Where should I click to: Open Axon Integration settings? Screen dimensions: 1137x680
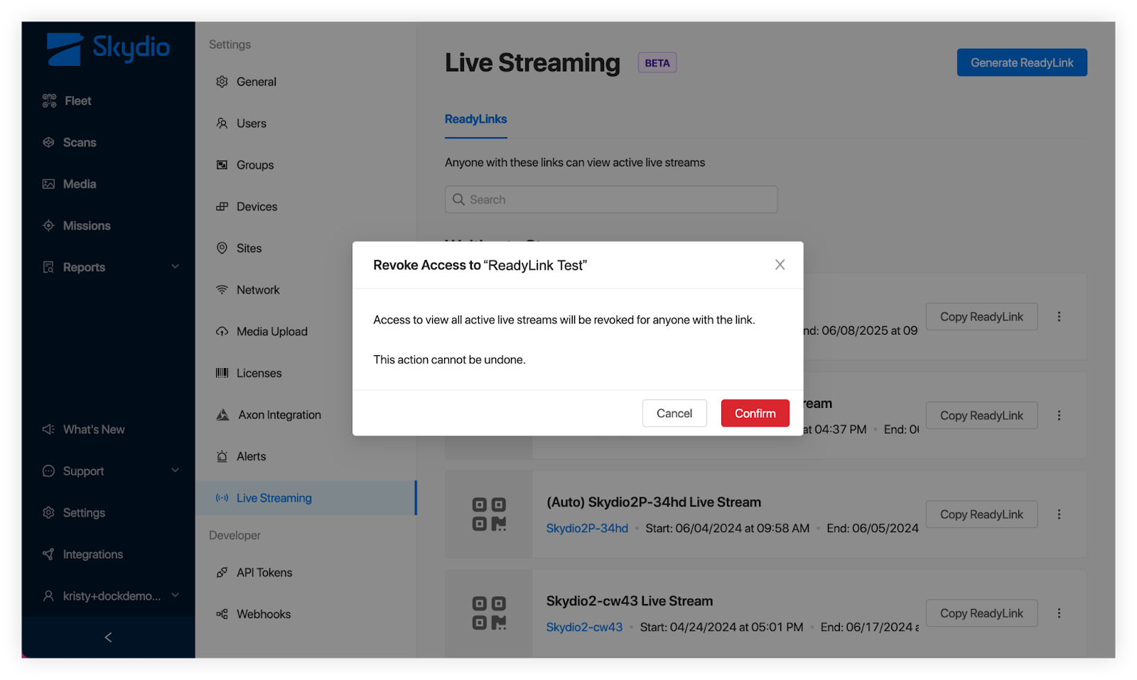279,415
